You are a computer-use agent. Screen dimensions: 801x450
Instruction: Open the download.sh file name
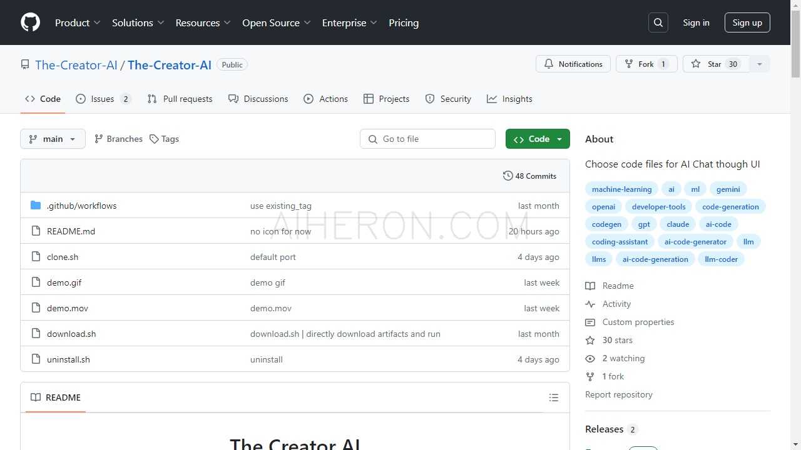pos(71,334)
